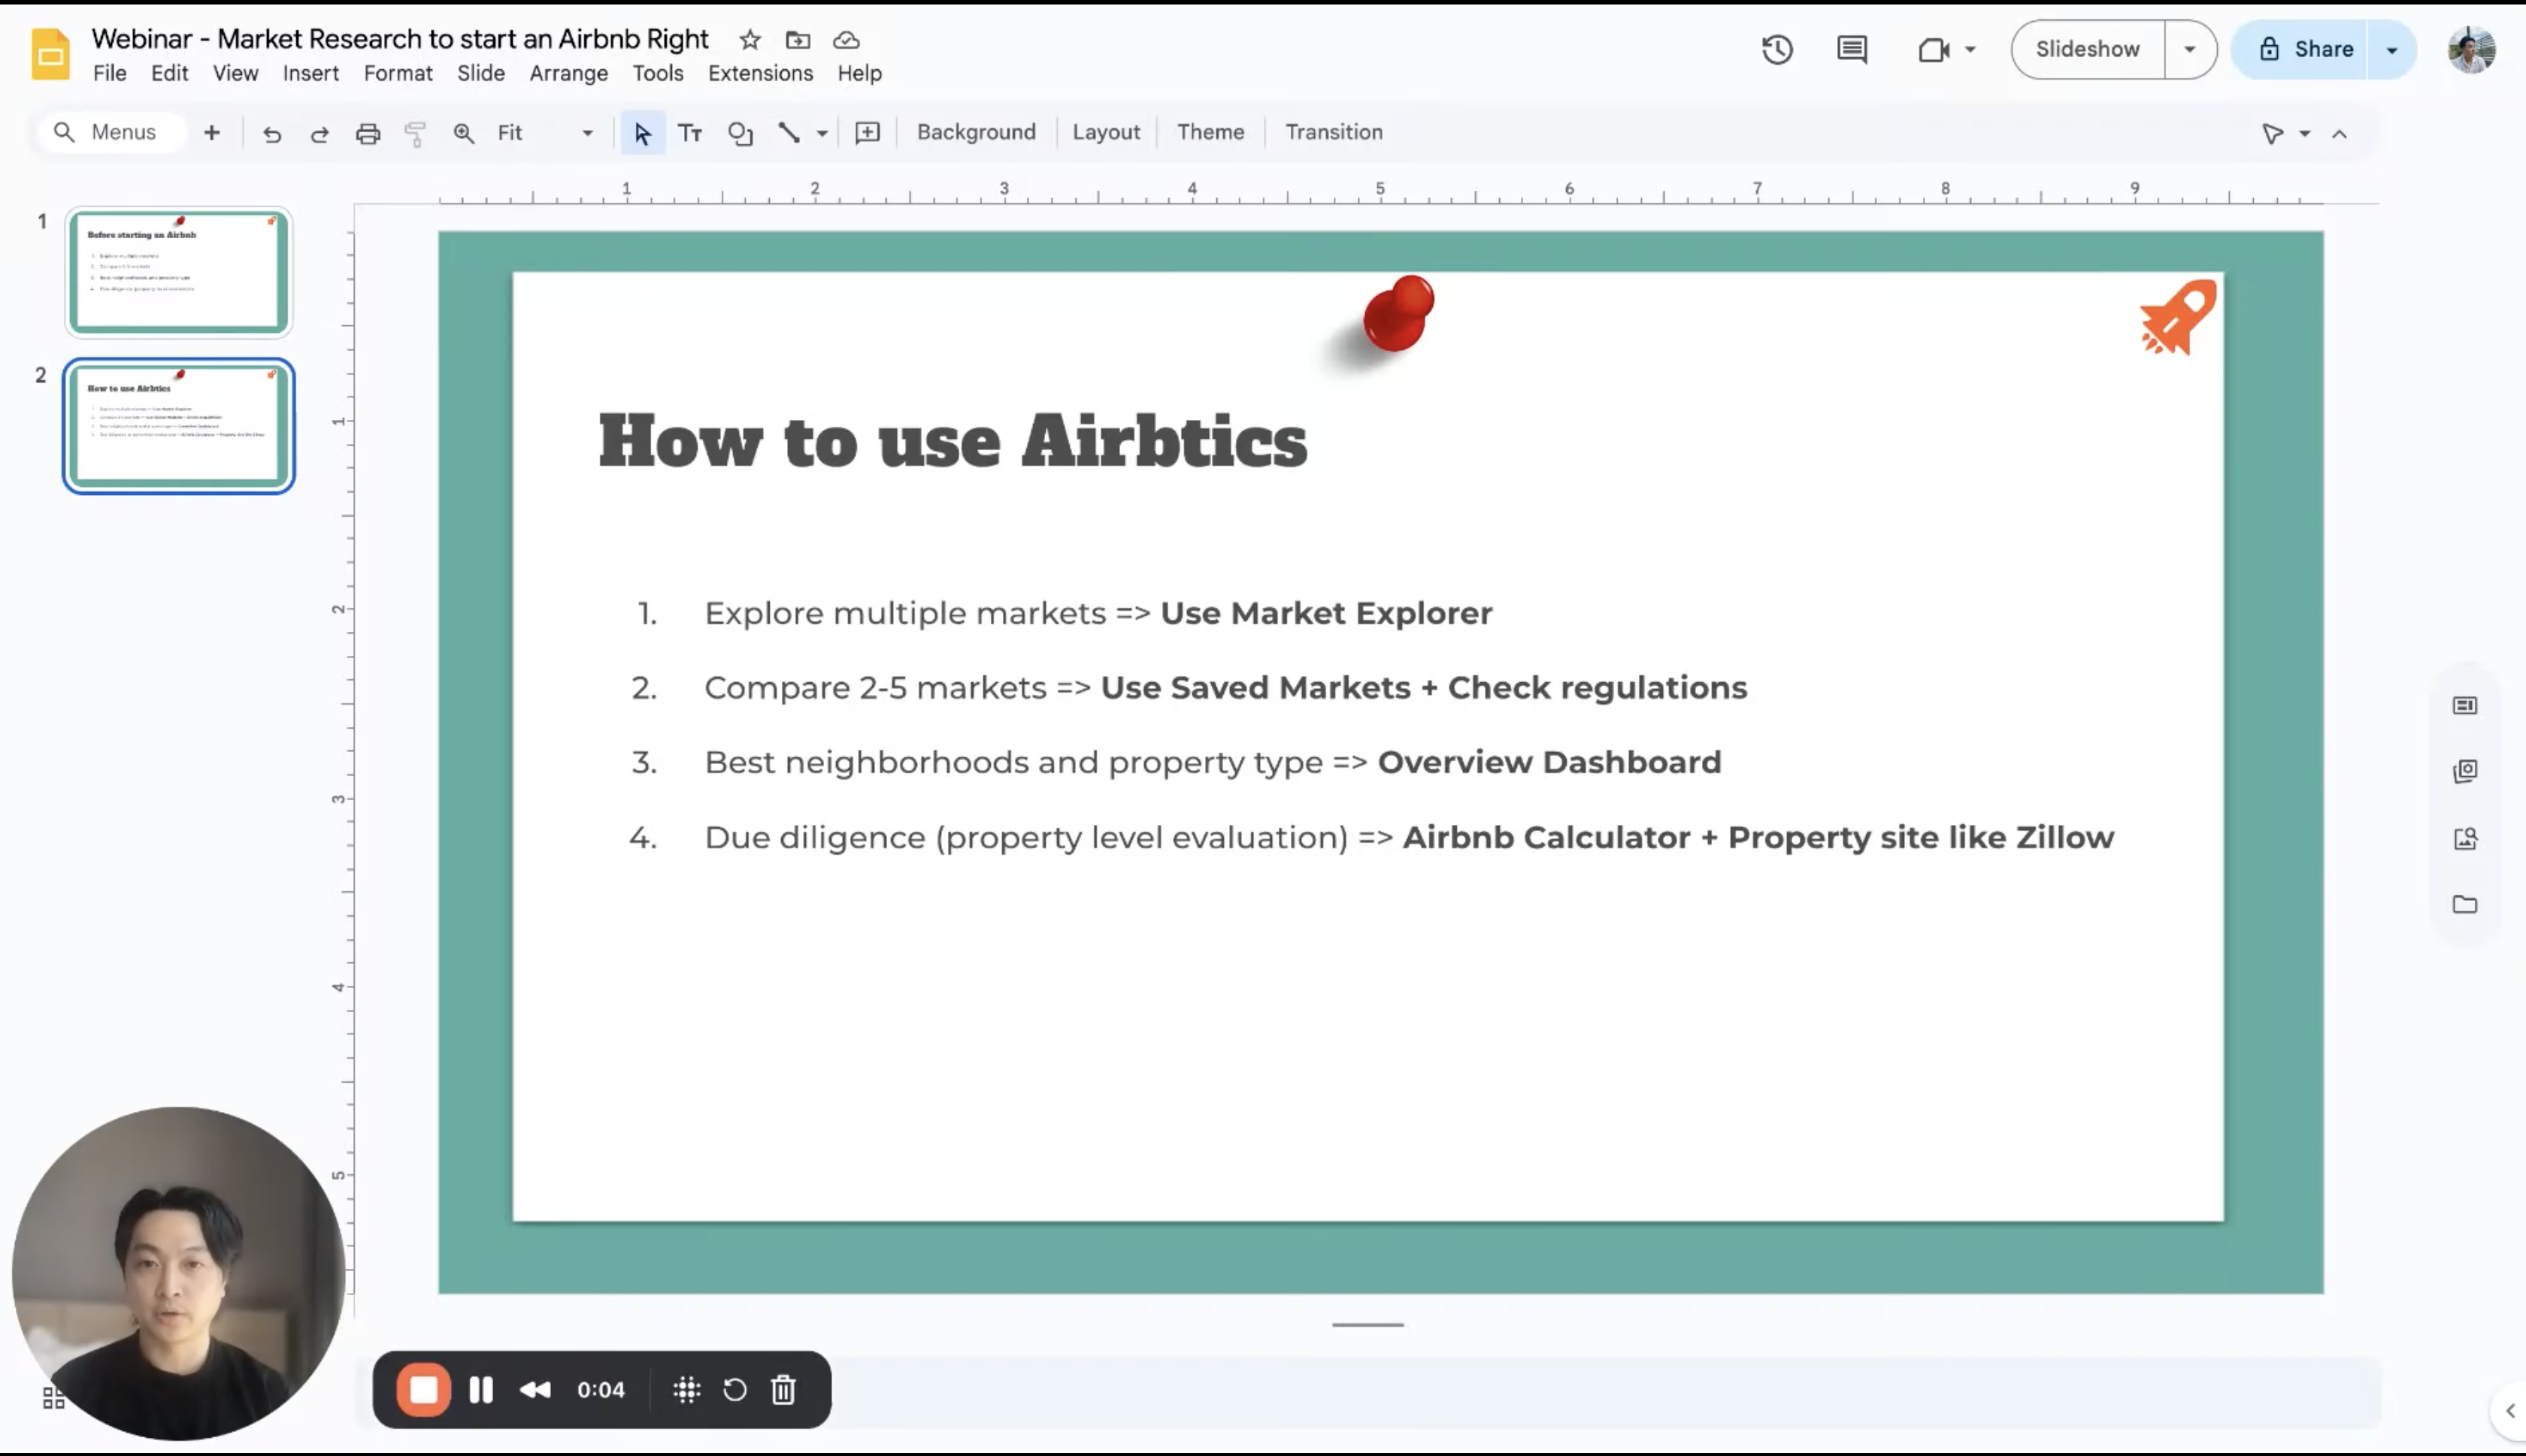Select the Text box tool

point(689,133)
